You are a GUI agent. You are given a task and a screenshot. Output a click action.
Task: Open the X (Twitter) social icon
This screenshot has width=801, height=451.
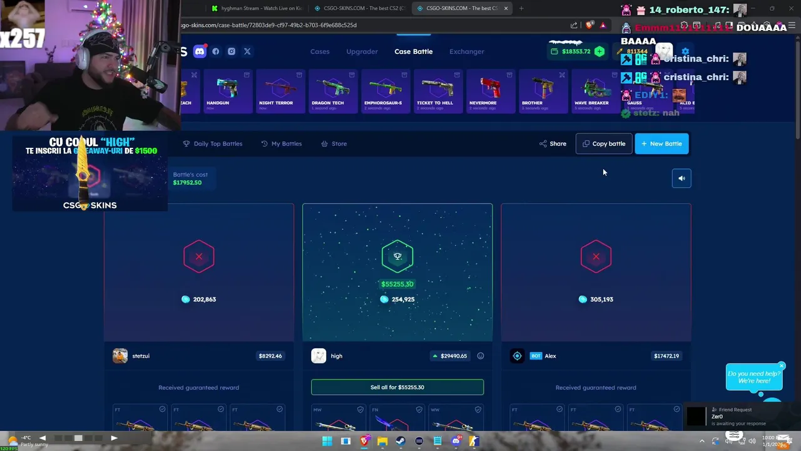point(247,51)
